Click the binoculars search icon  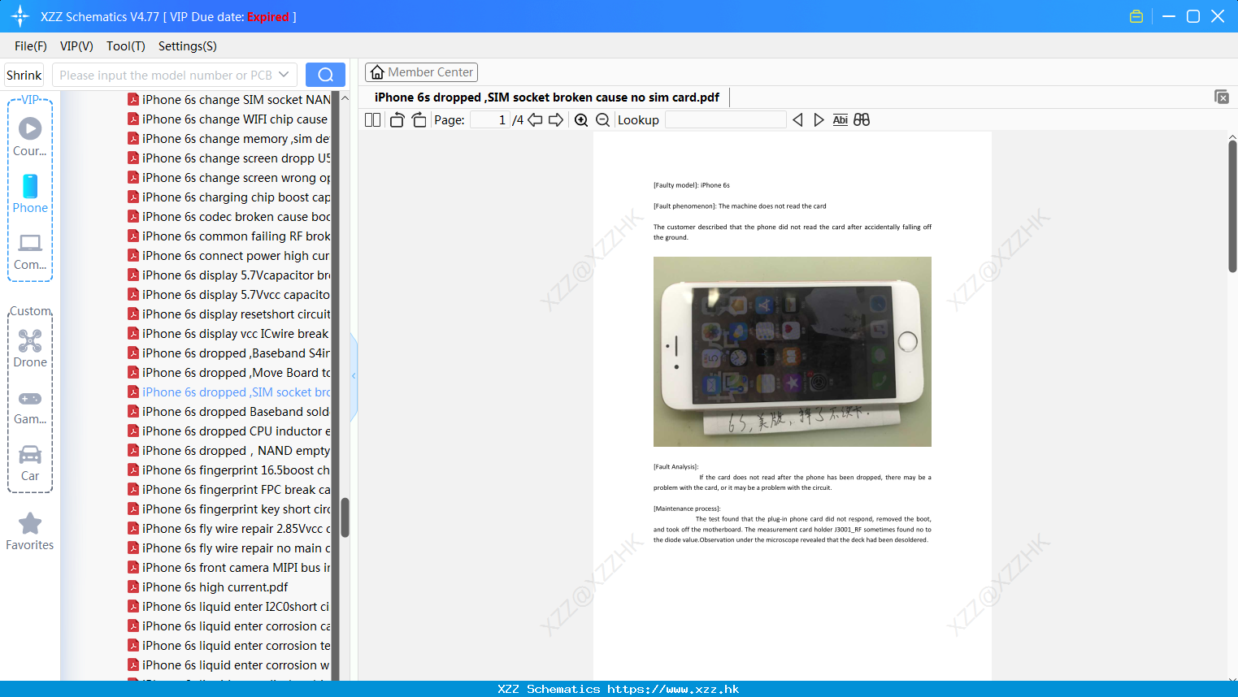pos(862,120)
